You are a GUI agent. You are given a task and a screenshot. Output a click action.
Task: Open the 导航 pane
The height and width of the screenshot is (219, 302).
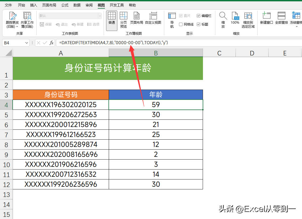click(x=172, y=20)
